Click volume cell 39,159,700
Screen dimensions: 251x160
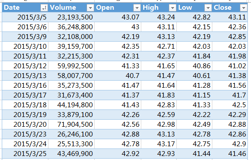click(x=71, y=46)
